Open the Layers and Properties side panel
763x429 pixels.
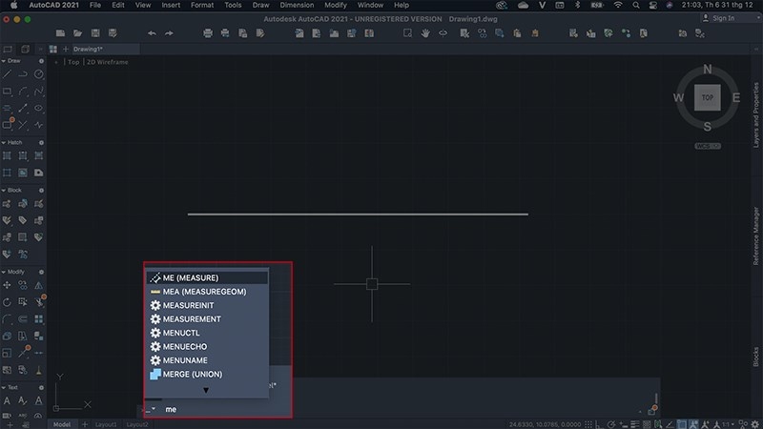755,114
